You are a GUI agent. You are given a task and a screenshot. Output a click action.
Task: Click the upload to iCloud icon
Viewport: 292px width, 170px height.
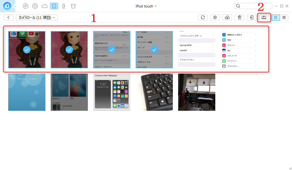click(x=227, y=17)
